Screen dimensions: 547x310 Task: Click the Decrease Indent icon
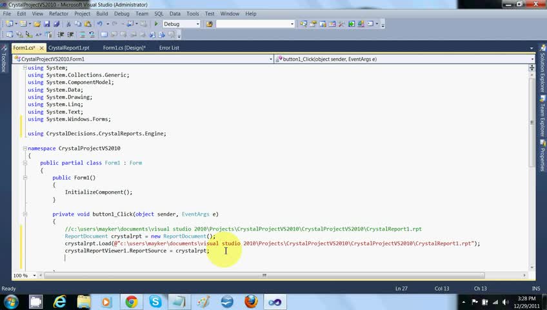click(x=61, y=35)
